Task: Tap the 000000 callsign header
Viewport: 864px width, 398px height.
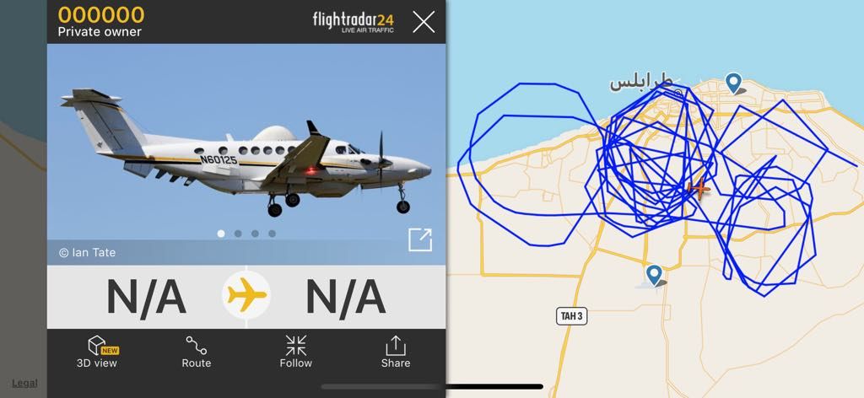Action: click(101, 15)
